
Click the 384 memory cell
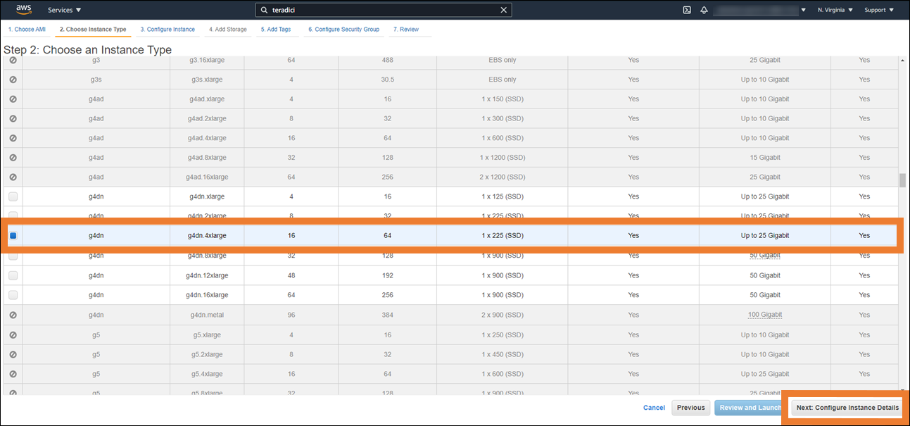[x=387, y=315]
